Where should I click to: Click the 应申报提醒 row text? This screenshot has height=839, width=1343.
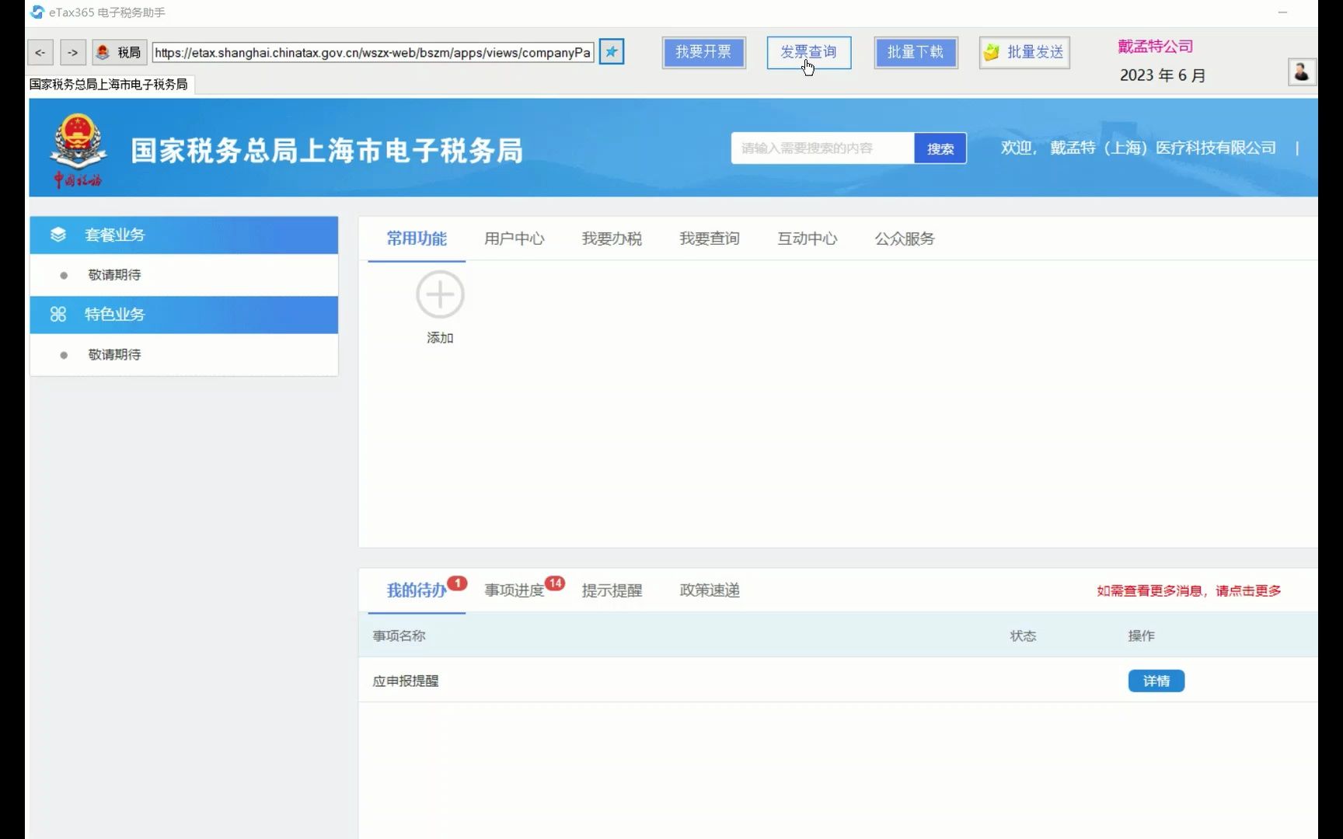(406, 681)
